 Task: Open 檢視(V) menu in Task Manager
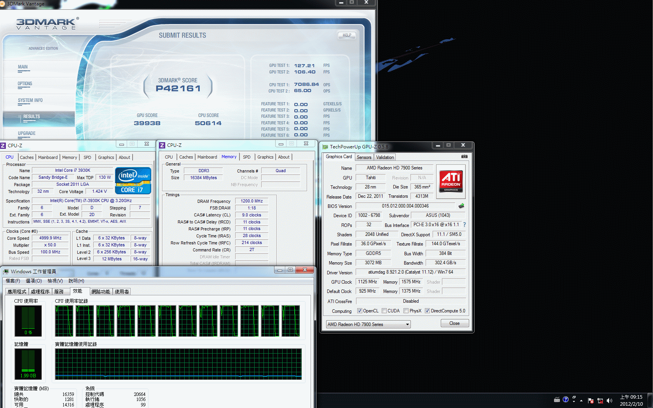coord(55,281)
